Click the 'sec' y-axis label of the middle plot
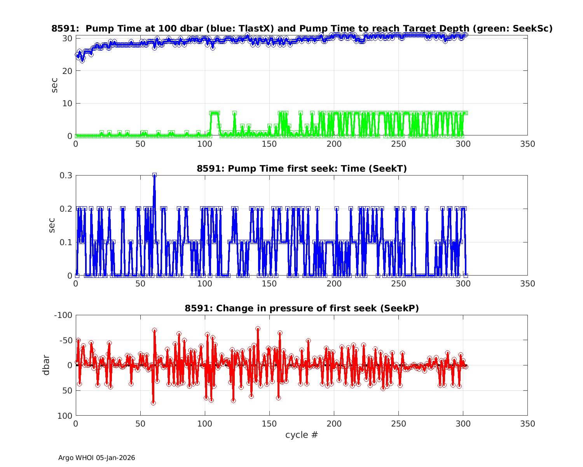583x467 pixels. (52, 225)
